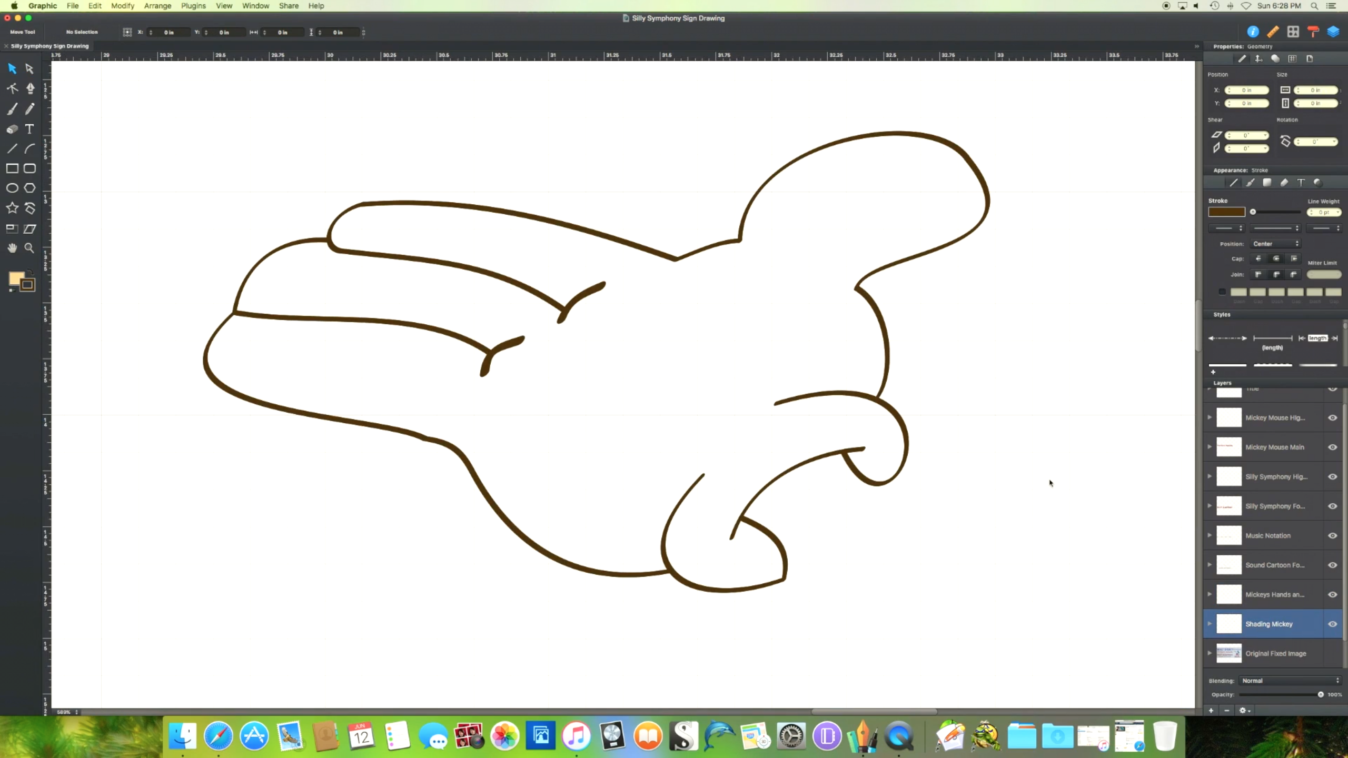Open Alignment properties tab icon

[1258, 58]
